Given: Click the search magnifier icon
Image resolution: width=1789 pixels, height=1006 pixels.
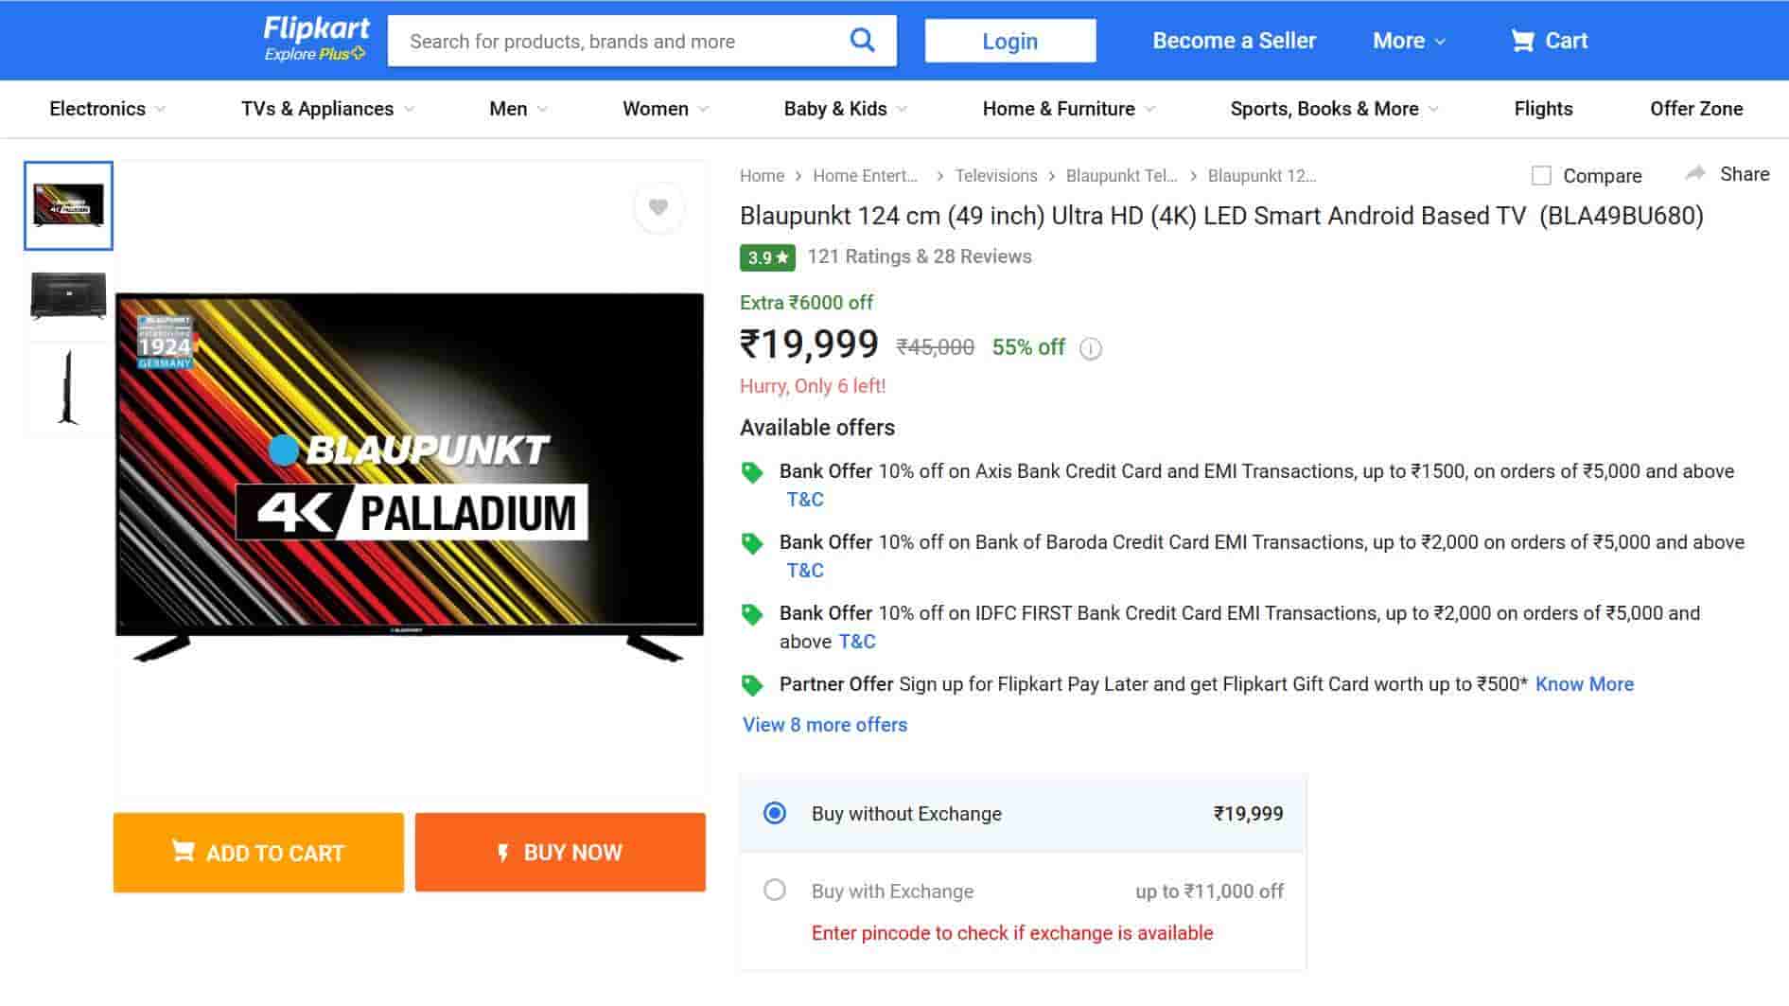Looking at the screenshot, I should click(862, 40).
